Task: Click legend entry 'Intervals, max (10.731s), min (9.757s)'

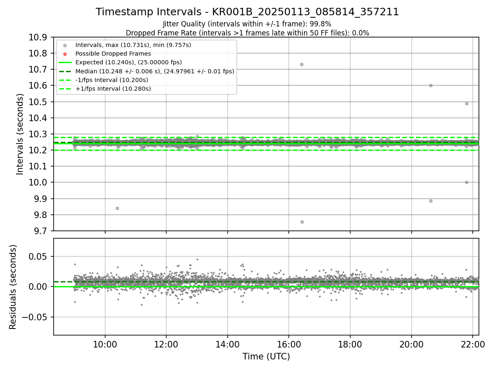Action: 133,45
